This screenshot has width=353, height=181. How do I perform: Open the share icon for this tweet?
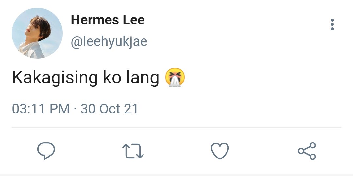click(x=307, y=151)
